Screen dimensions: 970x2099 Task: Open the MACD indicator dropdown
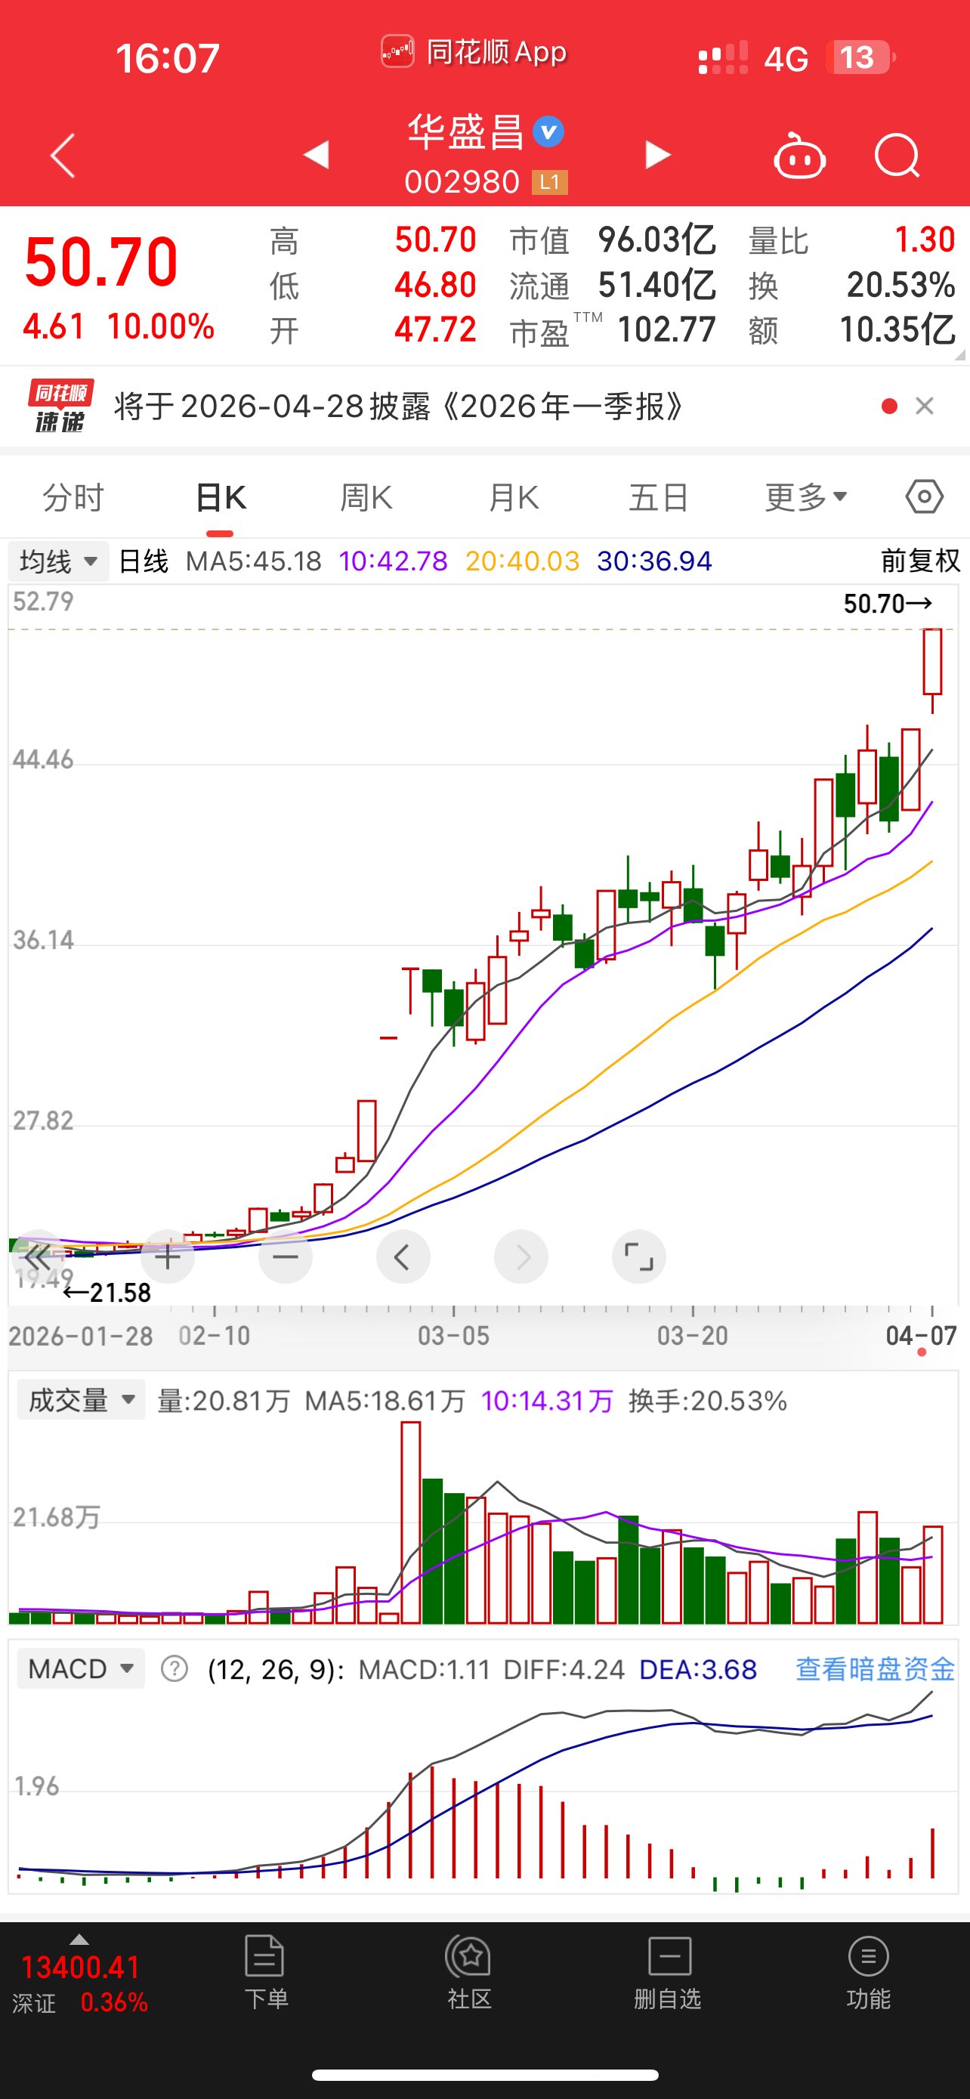[x=81, y=1669]
